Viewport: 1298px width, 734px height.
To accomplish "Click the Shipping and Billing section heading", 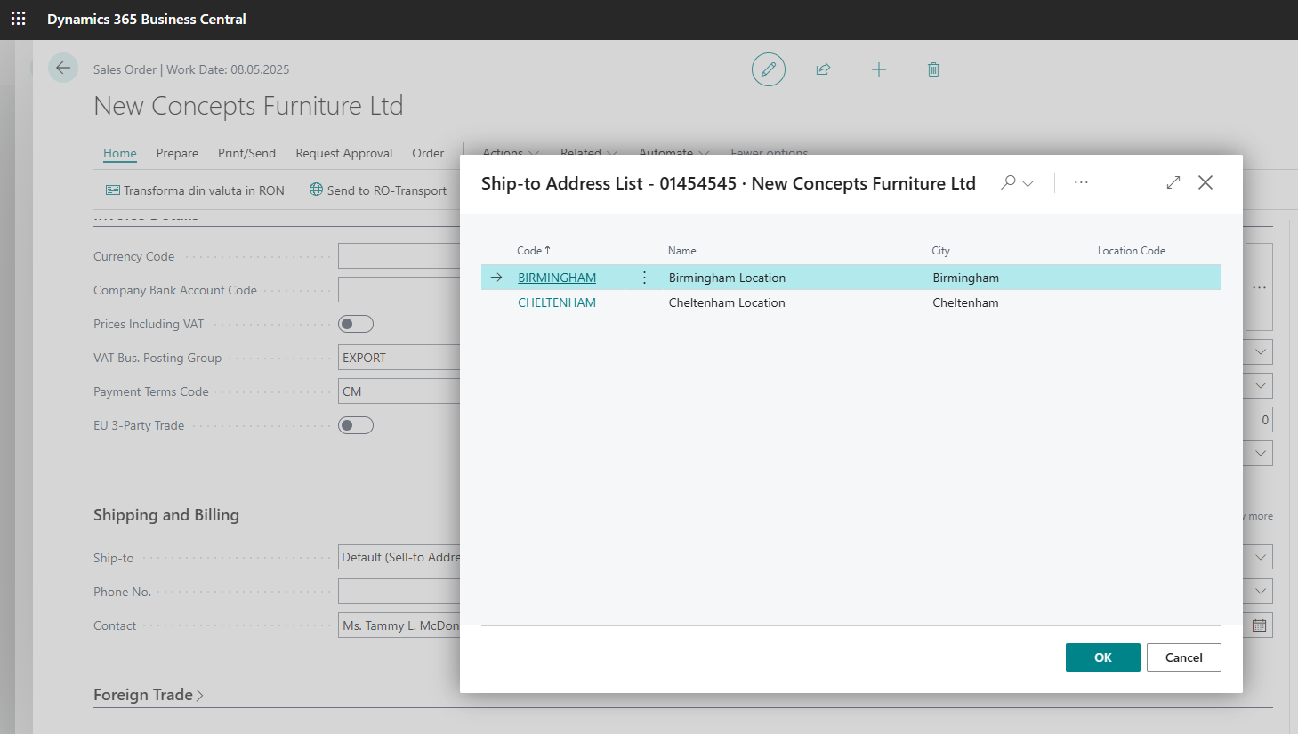I will click(x=166, y=515).
